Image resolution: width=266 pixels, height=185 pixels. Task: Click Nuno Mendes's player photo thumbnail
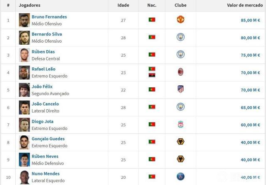pos(24,177)
